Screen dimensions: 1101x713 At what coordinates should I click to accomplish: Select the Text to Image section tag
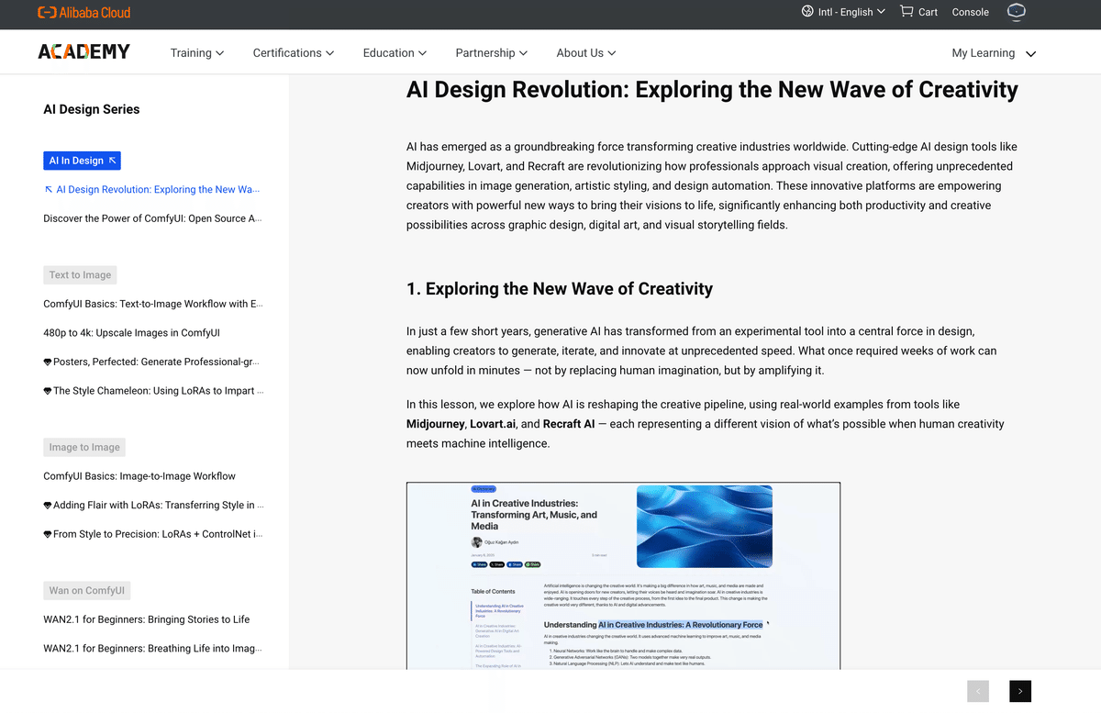click(x=80, y=275)
